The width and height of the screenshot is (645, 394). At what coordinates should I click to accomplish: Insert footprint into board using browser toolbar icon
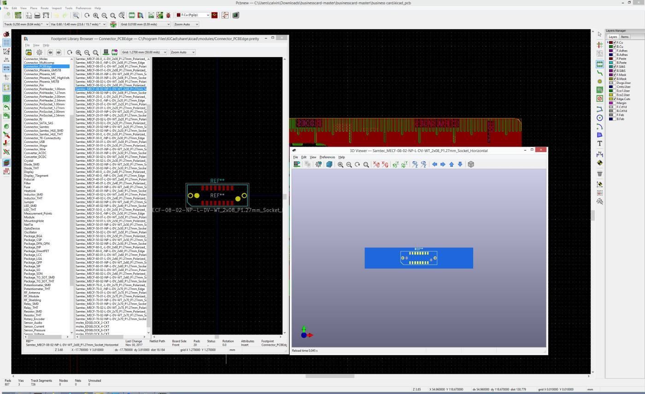[x=115, y=52]
